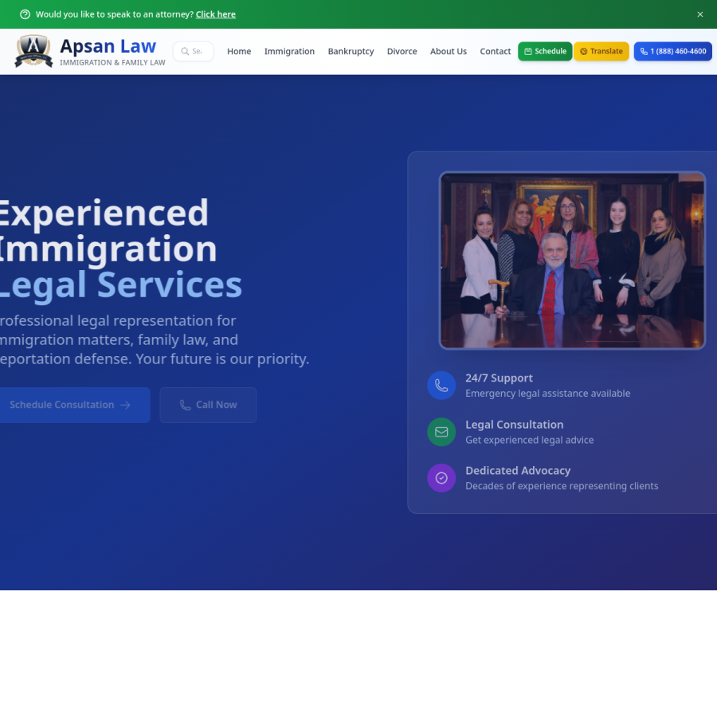This screenshot has height=717, width=717.
Task: Click the help circle icon in green banner
Action: point(25,14)
